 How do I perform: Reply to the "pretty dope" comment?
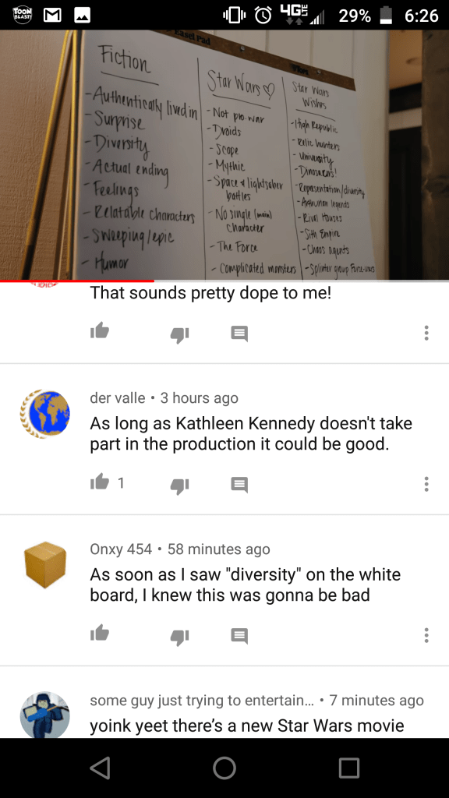tap(239, 334)
